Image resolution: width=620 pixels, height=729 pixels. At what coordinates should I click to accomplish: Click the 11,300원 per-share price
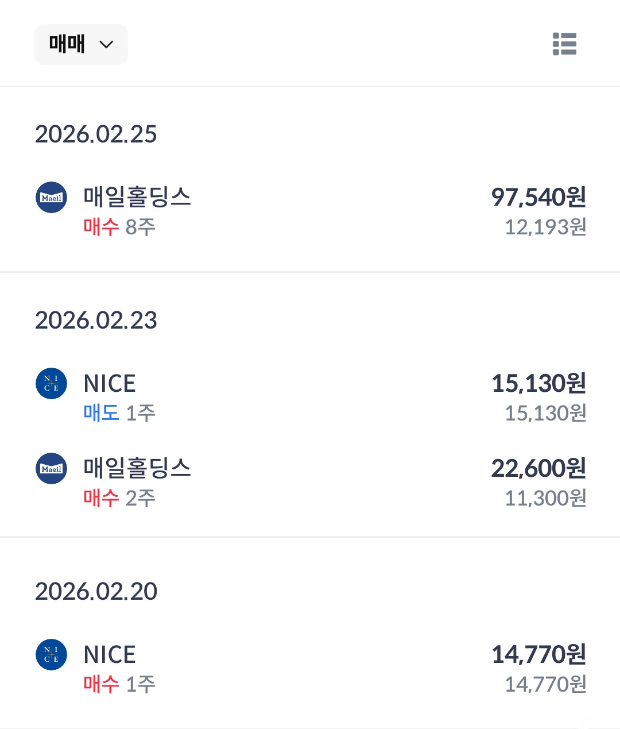(545, 498)
